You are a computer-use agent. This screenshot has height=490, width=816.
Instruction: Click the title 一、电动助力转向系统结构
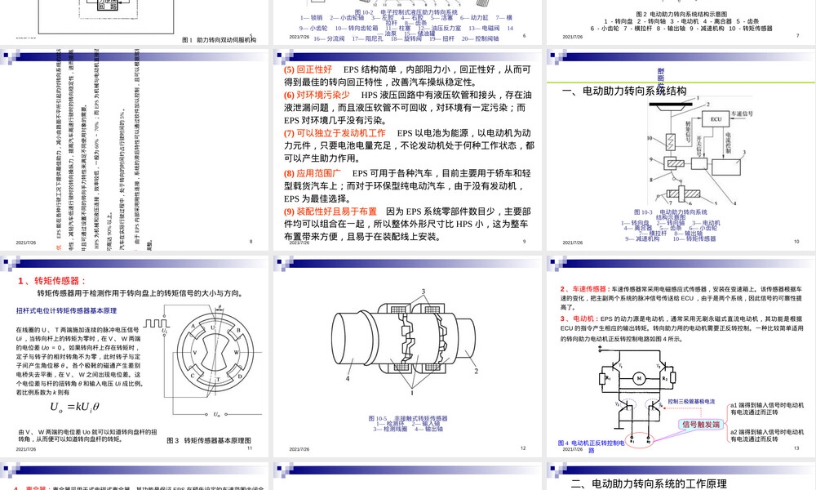(624, 91)
